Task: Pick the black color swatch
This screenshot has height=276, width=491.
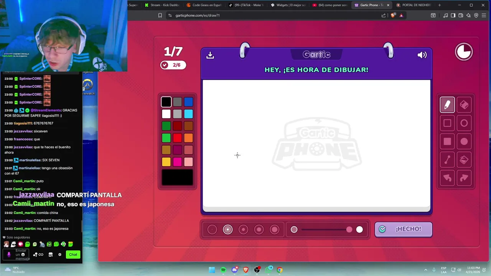Action: pyautogui.click(x=166, y=102)
